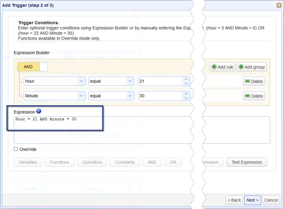284x209 pixels.
Task: Click the Variables menu button
Action: point(28,162)
